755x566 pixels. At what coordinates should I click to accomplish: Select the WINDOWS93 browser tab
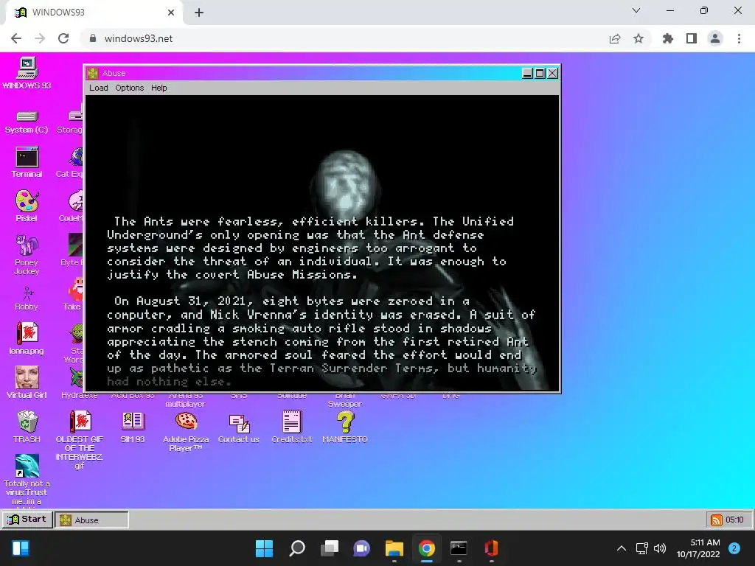pos(94,13)
